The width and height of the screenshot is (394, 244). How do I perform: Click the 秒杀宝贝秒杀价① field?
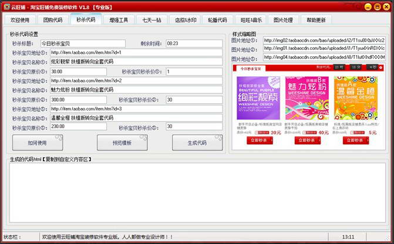click(194, 72)
